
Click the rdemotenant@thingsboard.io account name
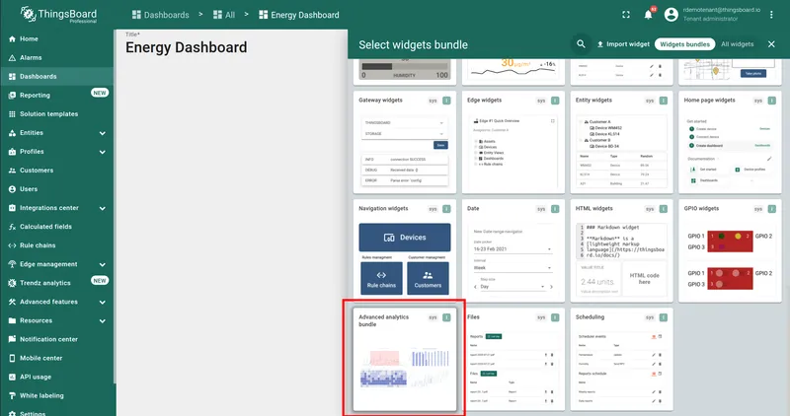[722, 10]
